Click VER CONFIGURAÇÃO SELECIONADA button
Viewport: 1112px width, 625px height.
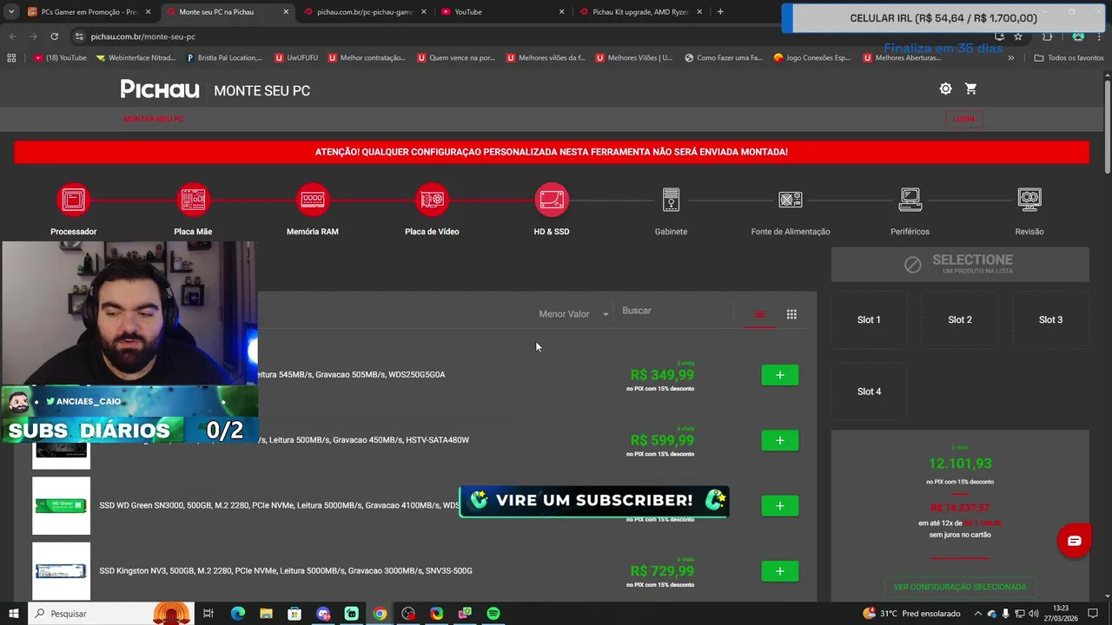point(960,587)
